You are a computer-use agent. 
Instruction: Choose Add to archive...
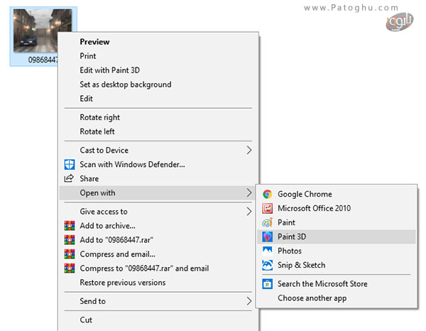click(158, 226)
